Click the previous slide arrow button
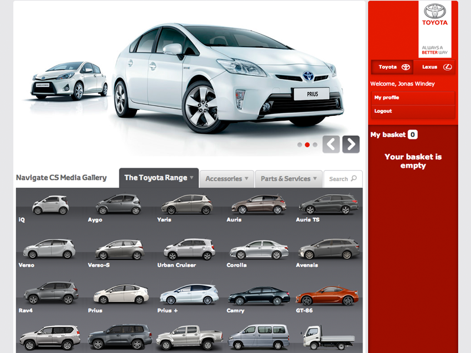The image size is (471, 353). pos(331,144)
